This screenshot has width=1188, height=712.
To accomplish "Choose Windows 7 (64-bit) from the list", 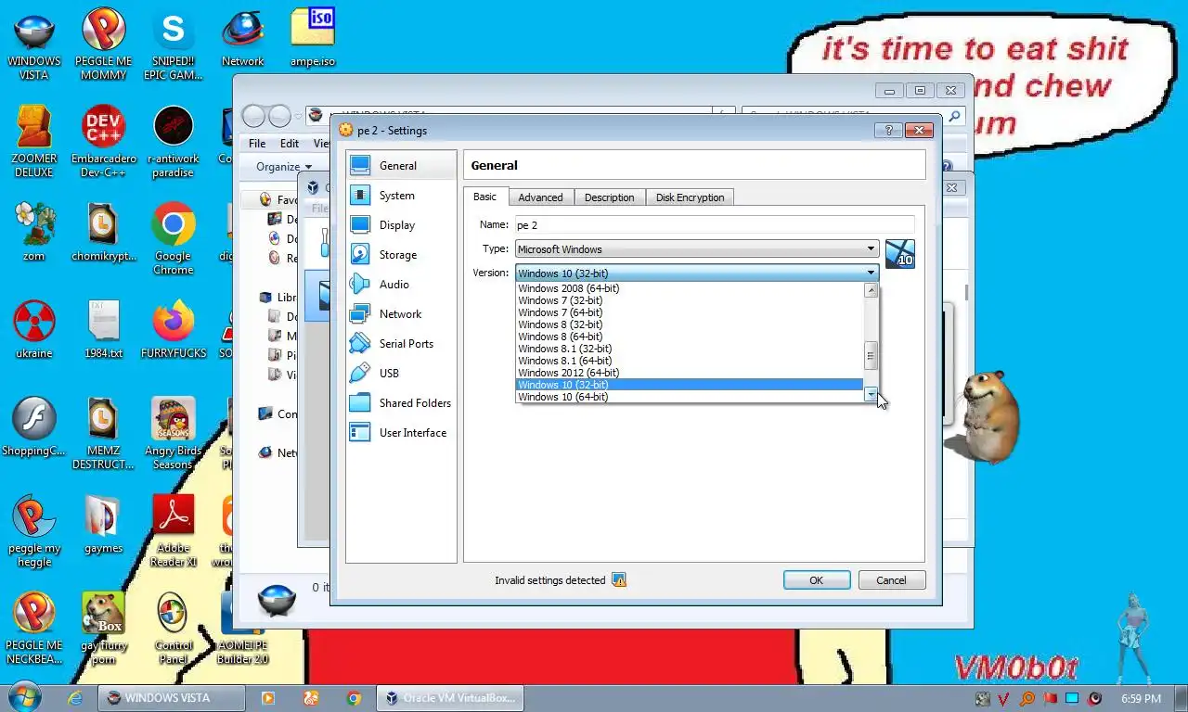I will 690,312.
